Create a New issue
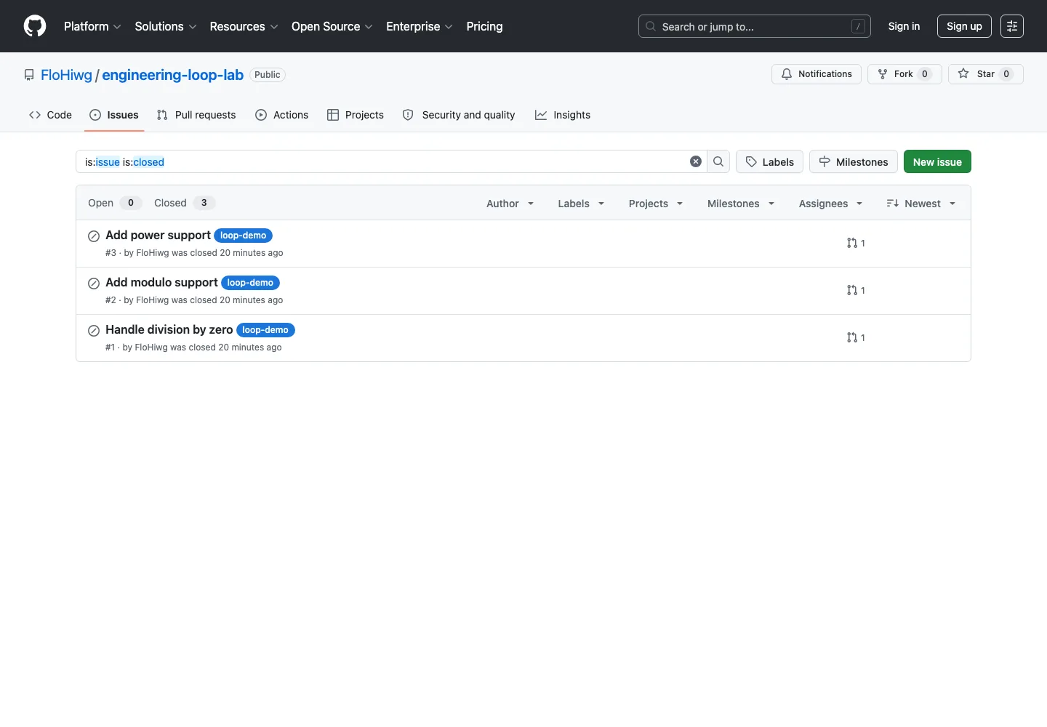The height and width of the screenshot is (727, 1047). coord(937,161)
